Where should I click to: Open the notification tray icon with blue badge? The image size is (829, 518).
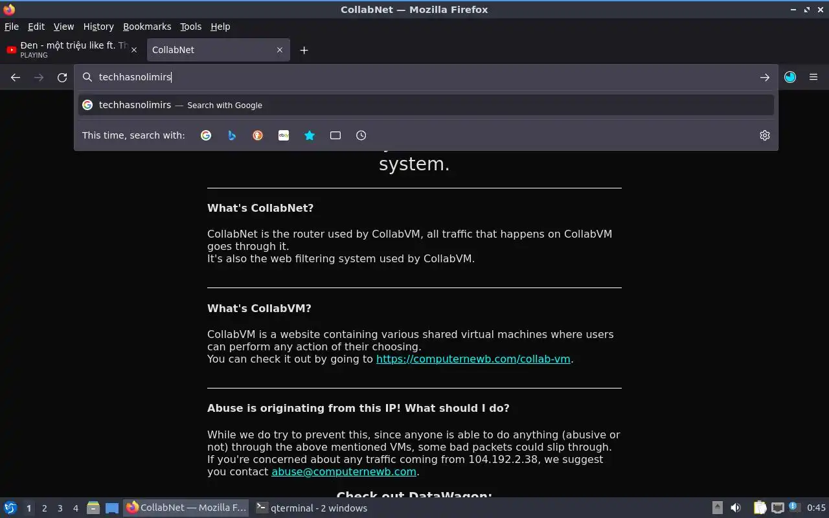click(795, 508)
